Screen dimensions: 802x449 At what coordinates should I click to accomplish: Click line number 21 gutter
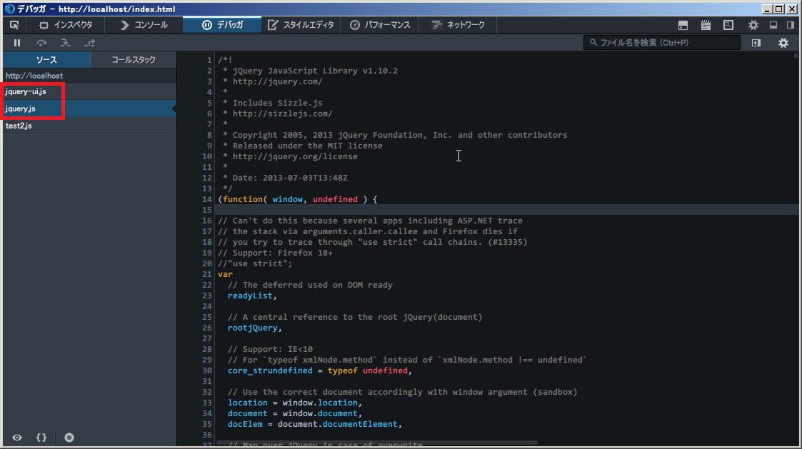pyautogui.click(x=206, y=274)
